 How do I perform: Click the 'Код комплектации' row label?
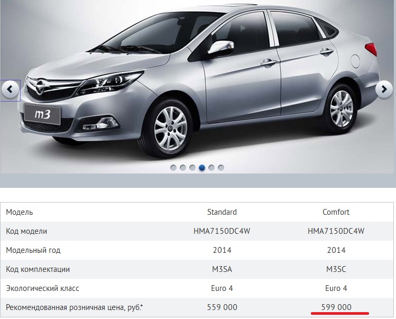point(38,269)
